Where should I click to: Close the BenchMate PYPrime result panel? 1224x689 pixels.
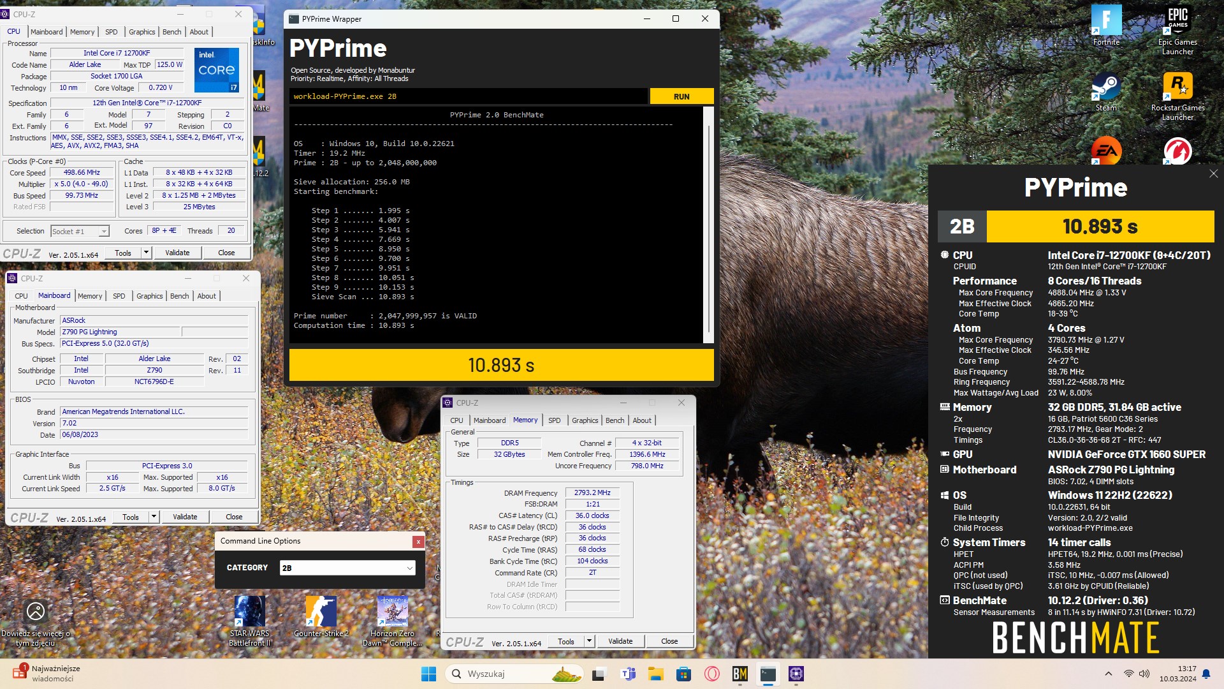[1213, 174]
